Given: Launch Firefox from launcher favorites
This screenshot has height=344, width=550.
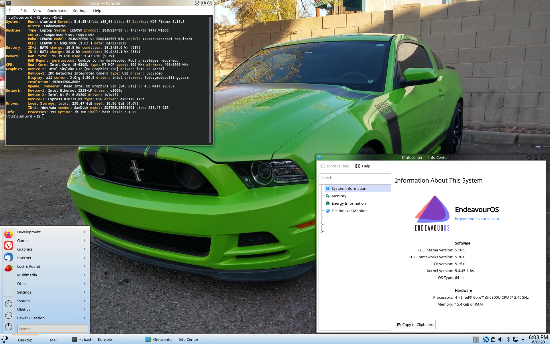Looking at the screenshot, I should 9,234.
